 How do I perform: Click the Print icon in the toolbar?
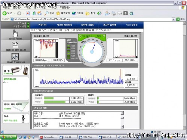114,13
